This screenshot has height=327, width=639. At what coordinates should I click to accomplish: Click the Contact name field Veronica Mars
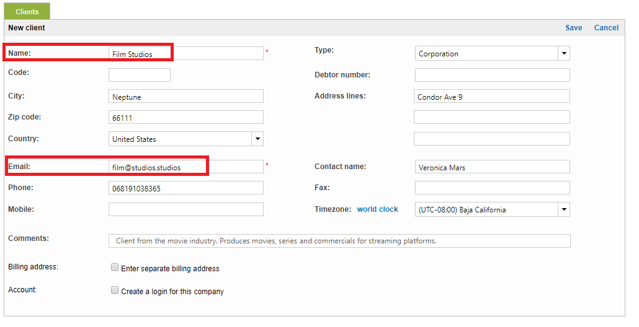tap(492, 167)
